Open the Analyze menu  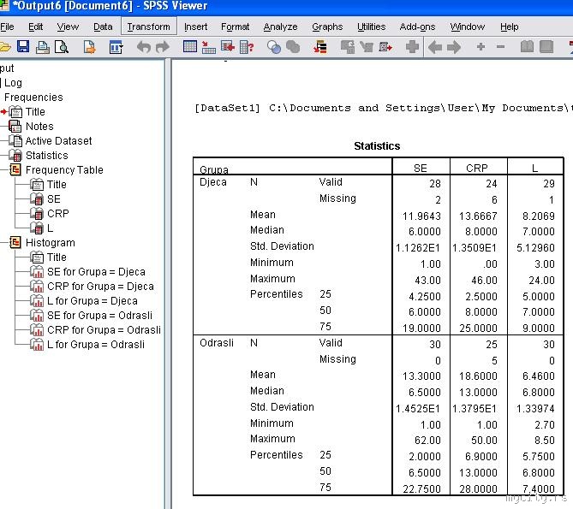tap(280, 27)
